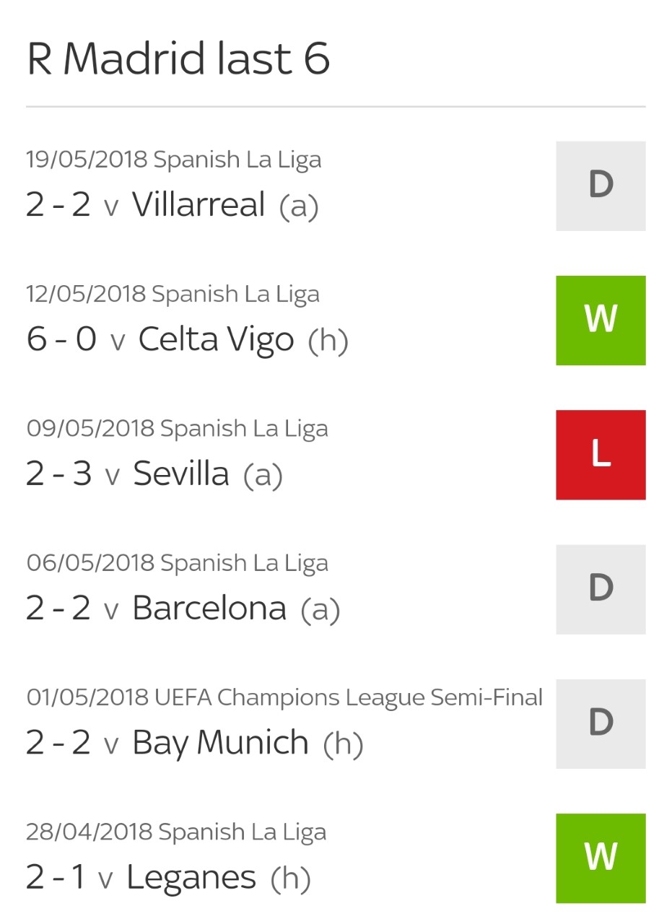
Task: Select the Barcelona team name
Action: (x=209, y=608)
